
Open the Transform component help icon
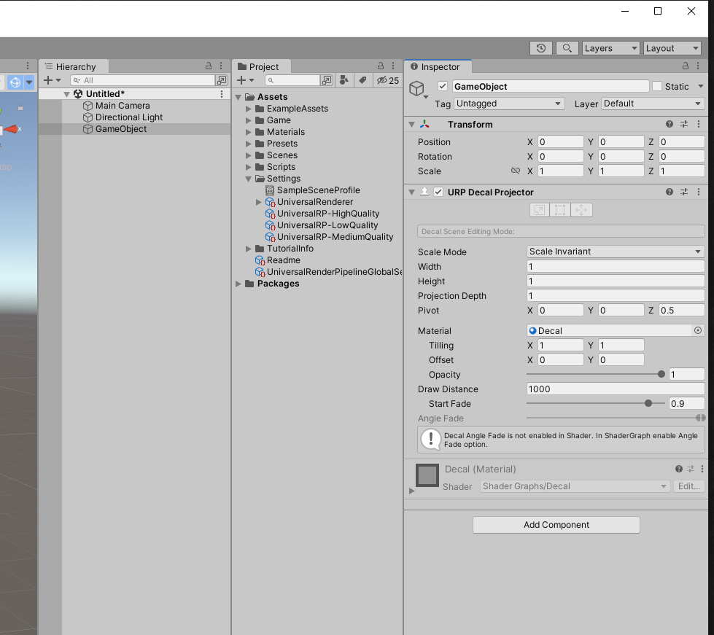click(669, 124)
